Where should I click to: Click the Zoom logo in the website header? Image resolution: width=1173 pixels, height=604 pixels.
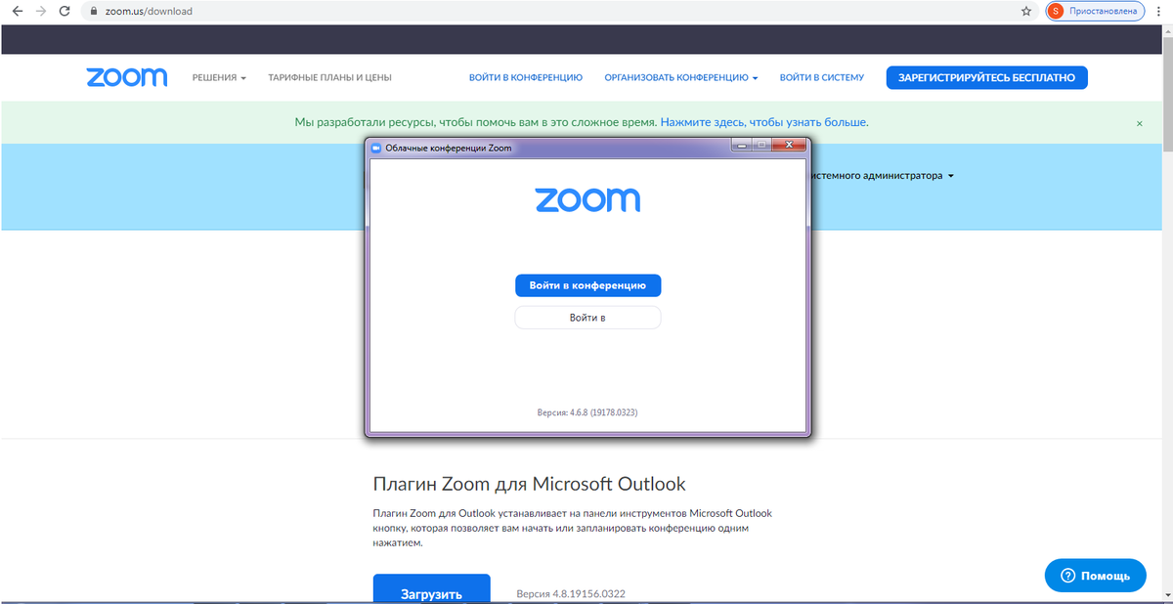pyautogui.click(x=126, y=77)
